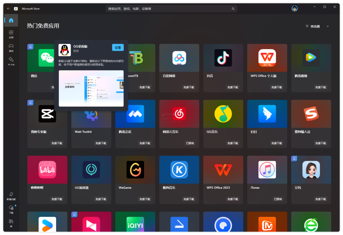The width and height of the screenshot is (343, 235).
Task: Click 免费下载 under 豆包
Action: click(x=320, y=199)
